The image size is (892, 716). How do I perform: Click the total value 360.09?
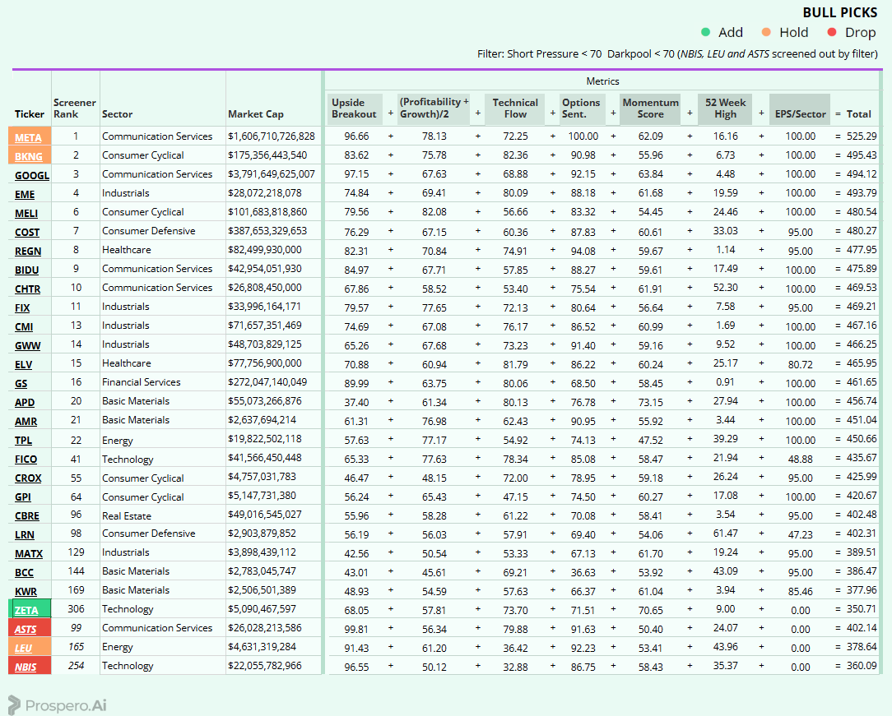(862, 665)
